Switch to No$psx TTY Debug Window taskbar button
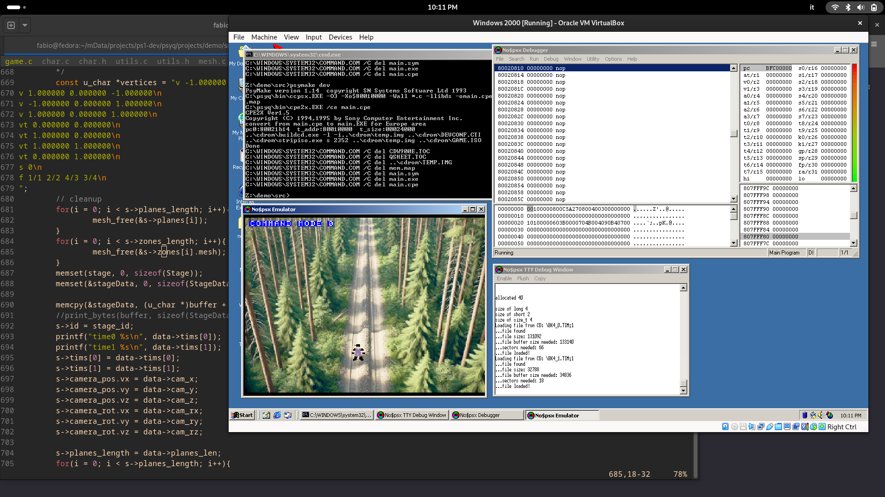885x497 pixels. [412, 415]
